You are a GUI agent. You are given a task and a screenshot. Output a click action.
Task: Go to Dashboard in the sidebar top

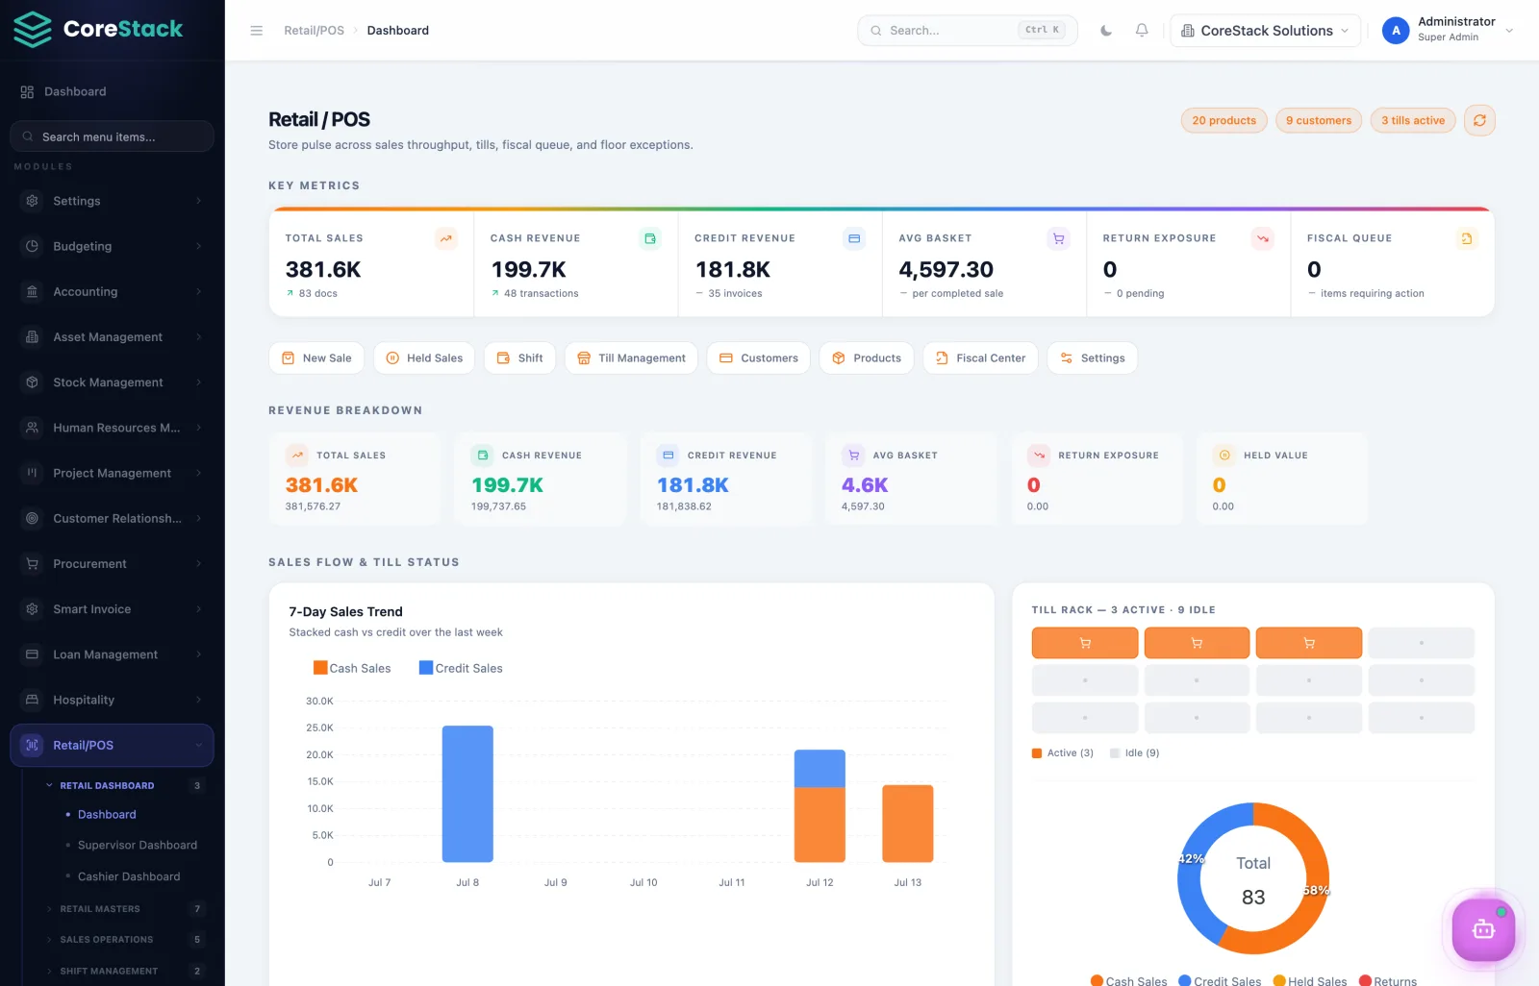click(112, 91)
